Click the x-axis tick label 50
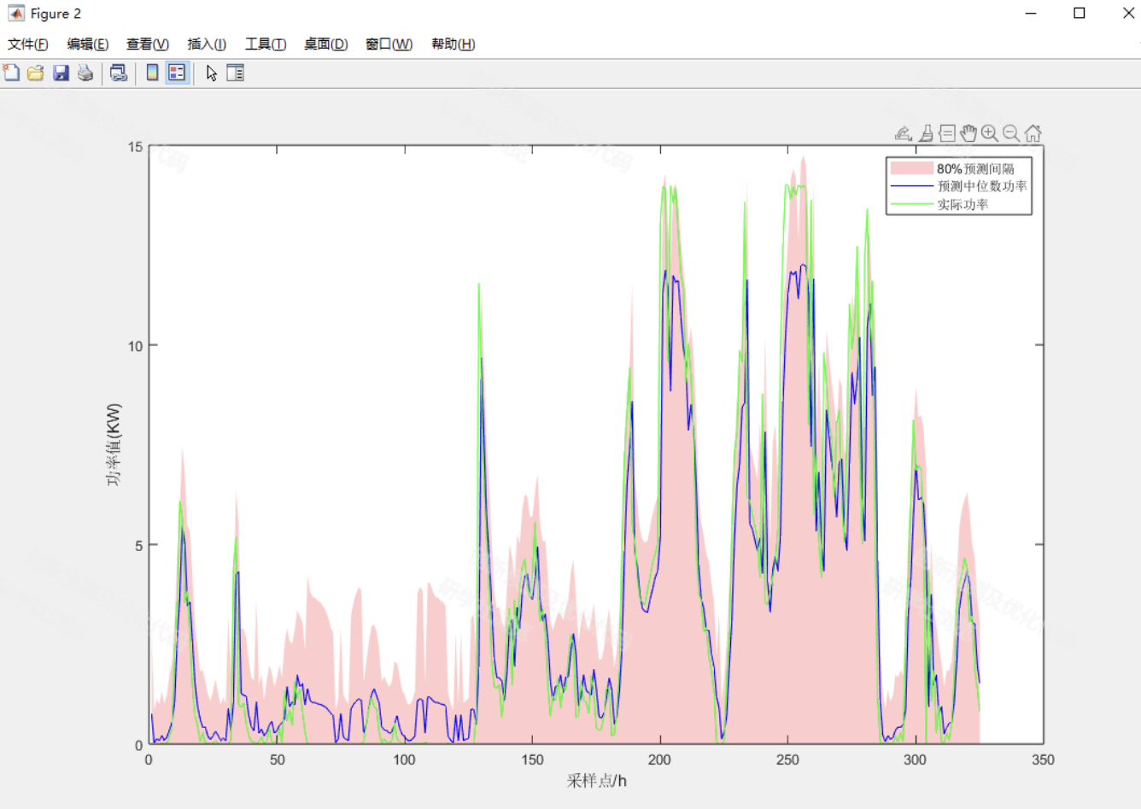This screenshot has width=1141, height=809. coord(277,759)
